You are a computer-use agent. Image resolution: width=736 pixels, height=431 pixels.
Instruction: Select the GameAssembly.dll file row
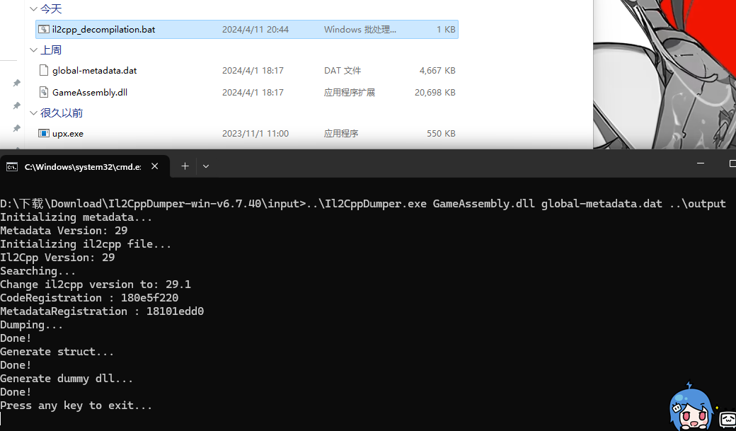click(x=212, y=92)
